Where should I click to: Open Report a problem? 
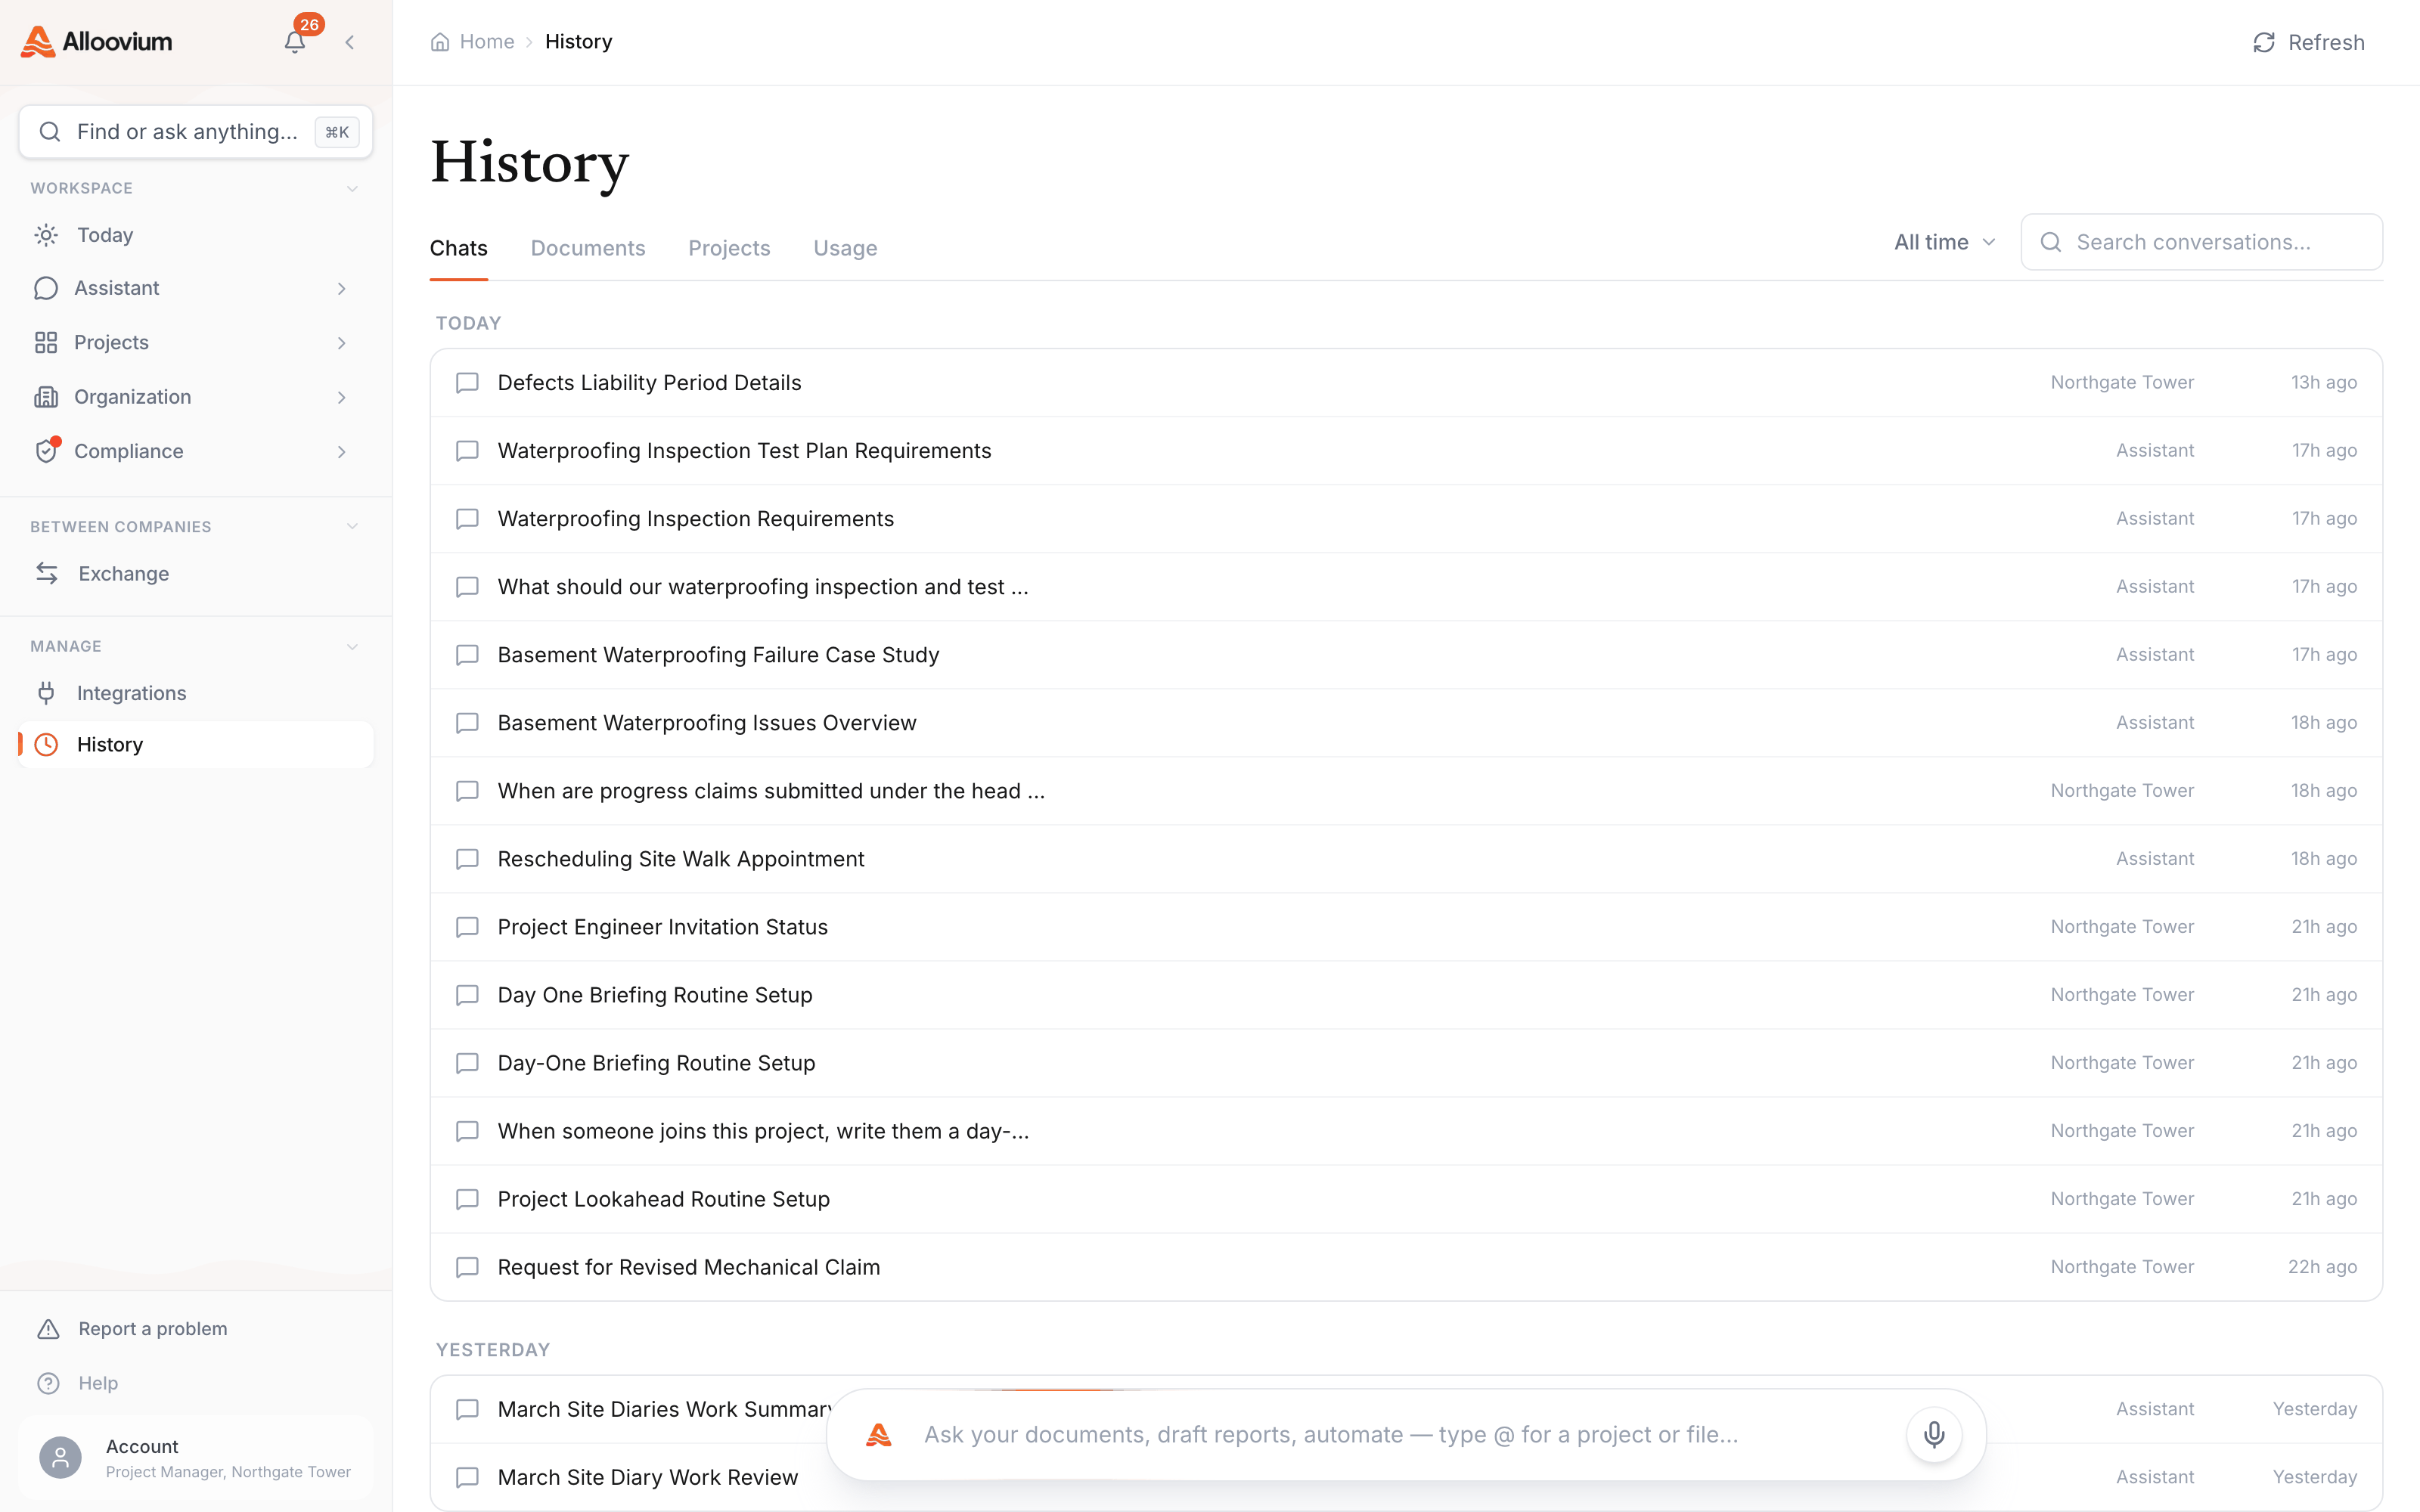196,1328
